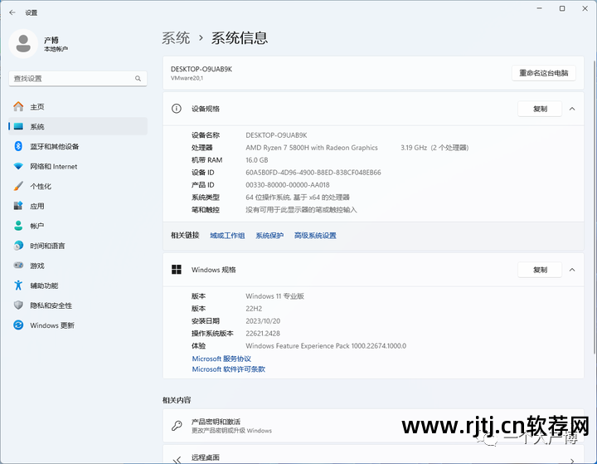Screen dimensions: 597x464
Task: Click the globe clock icon for 时间和语言
Action: (18, 246)
